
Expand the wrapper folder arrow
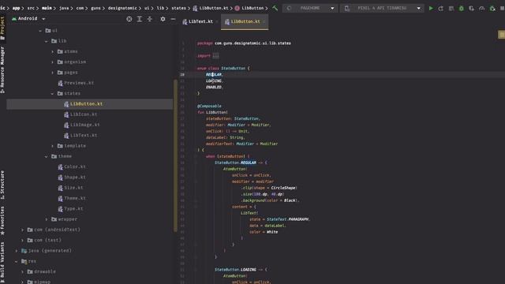(x=47, y=219)
